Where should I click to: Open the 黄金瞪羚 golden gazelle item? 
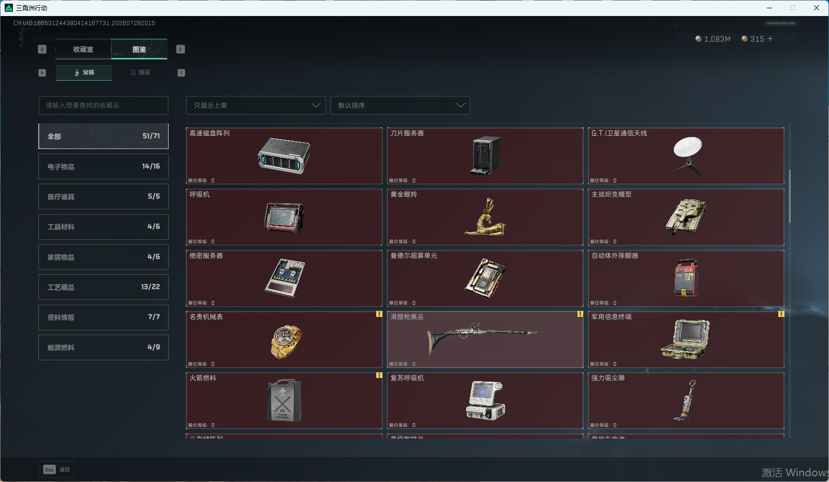click(x=485, y=217)
